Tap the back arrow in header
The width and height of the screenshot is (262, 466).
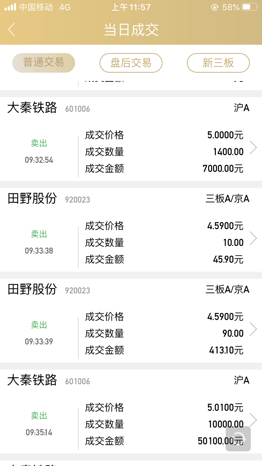12,30
